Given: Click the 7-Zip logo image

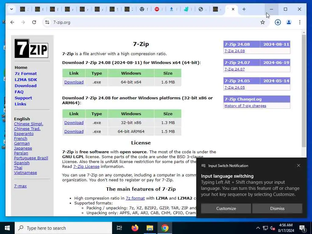Looking at the screenshot, I should pos(31,48).
